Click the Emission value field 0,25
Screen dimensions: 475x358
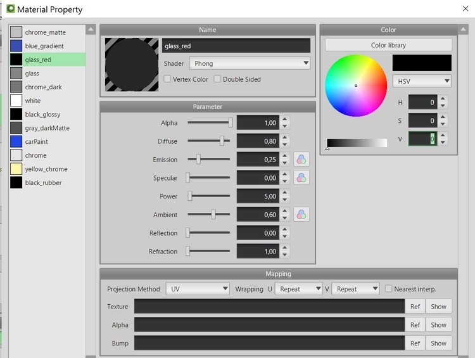pyautogui.click(x=258, y=160)
